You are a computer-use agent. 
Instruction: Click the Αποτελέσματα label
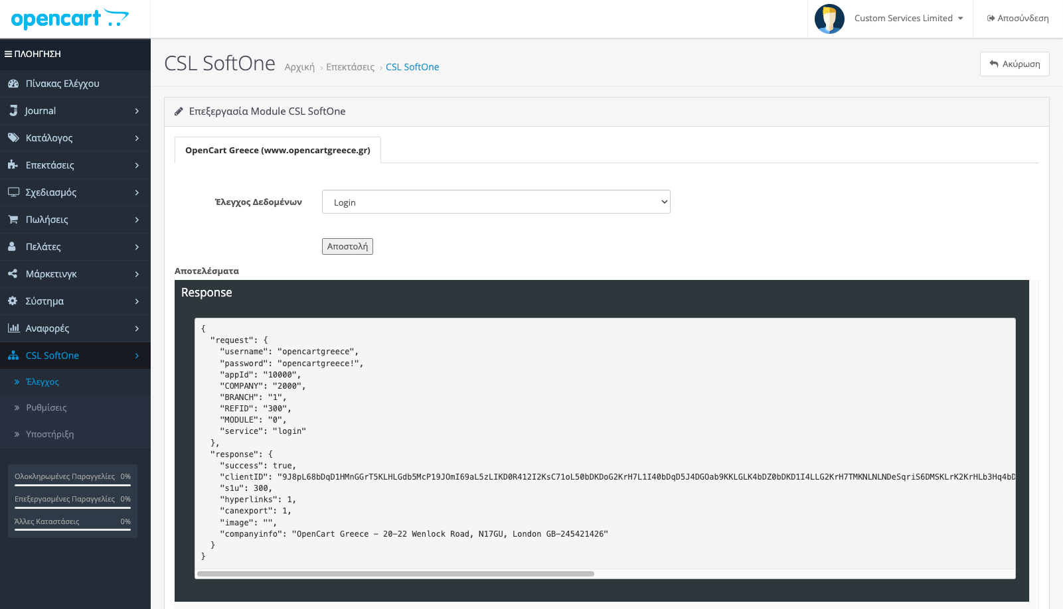[206, 271]
